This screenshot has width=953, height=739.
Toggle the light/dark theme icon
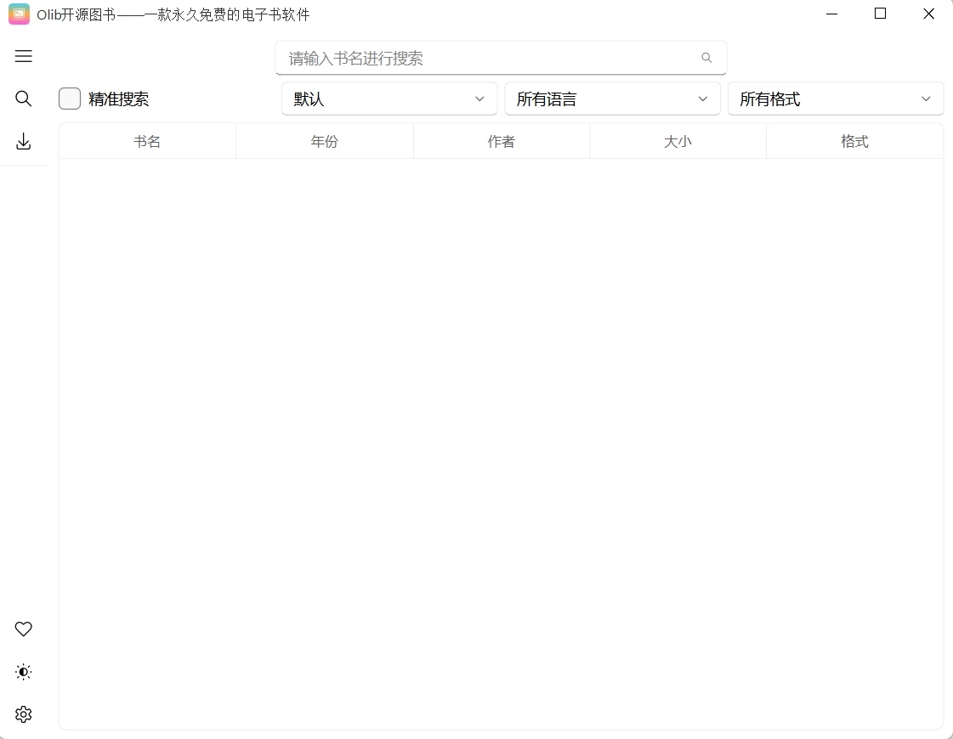pos(23,672)
